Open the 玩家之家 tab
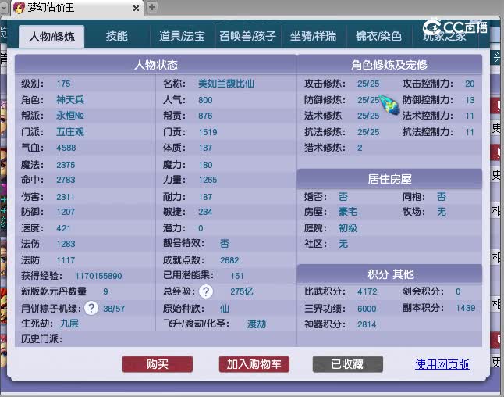 [x=445, y=36]
